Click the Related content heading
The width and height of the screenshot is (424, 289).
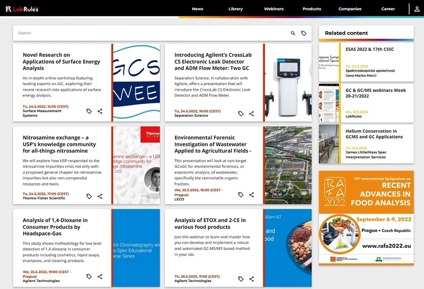(346, 33)
